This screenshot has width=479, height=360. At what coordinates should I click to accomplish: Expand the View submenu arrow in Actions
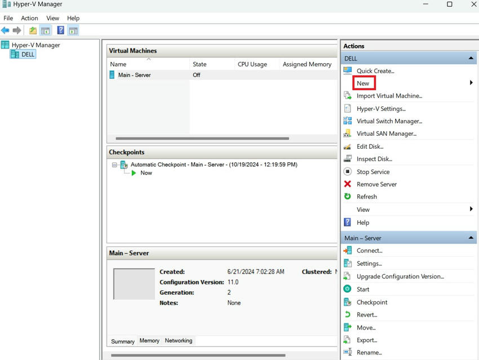[471, 209]
